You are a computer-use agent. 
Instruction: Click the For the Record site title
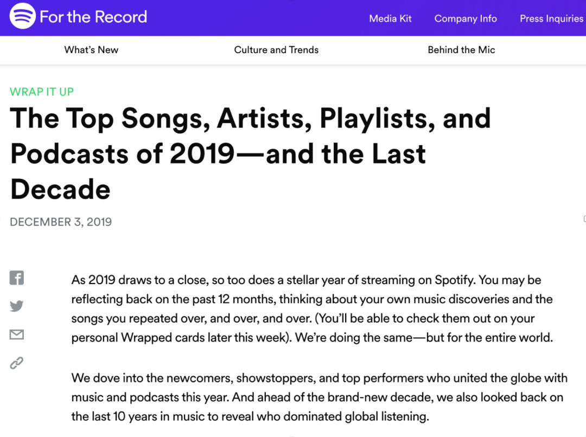point(93,17)
